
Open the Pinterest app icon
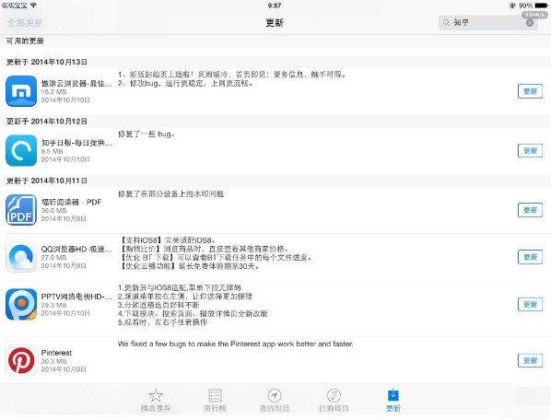(21, 360)
